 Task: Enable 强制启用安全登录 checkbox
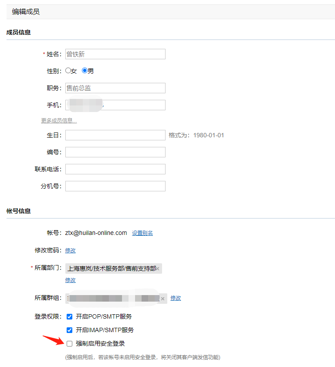pyautogui.click(x=69, y=343)
